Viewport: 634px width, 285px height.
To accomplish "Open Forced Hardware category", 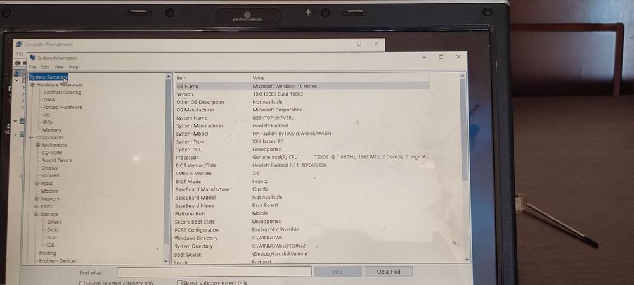I will 63,108.
